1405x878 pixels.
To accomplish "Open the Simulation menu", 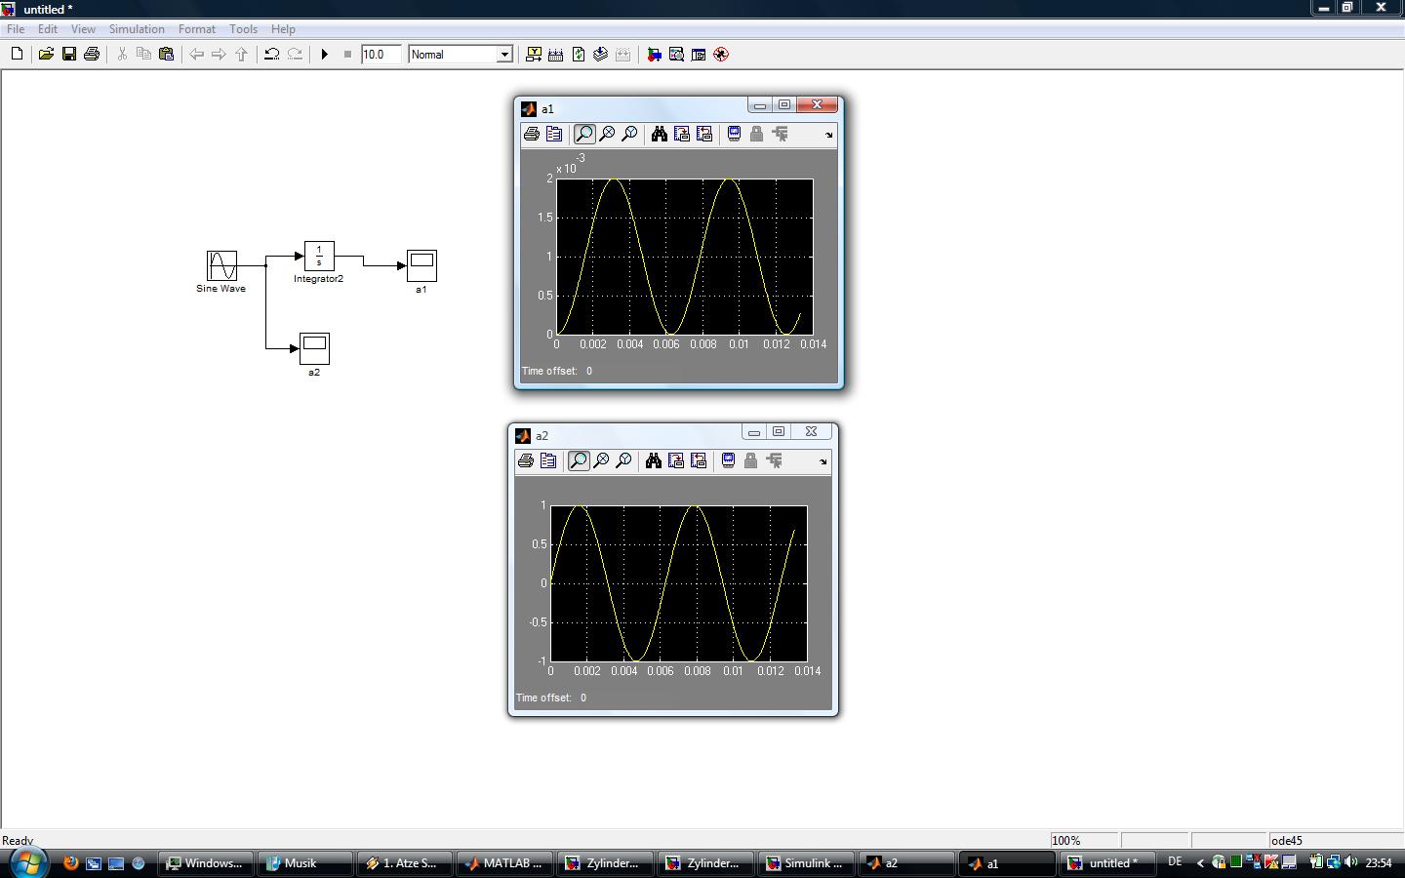I will (x=137, y=29).
